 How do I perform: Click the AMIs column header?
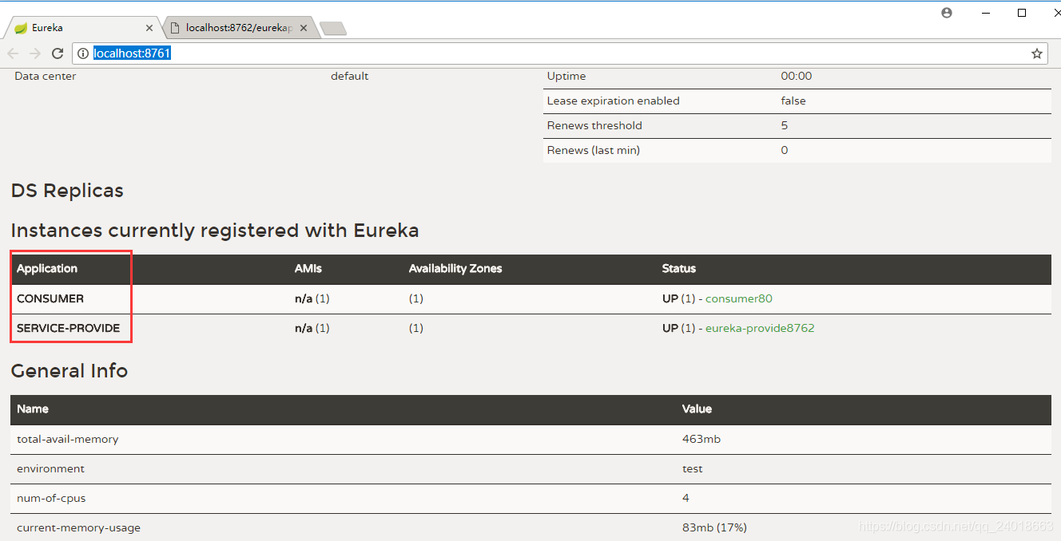coord(308,268)
